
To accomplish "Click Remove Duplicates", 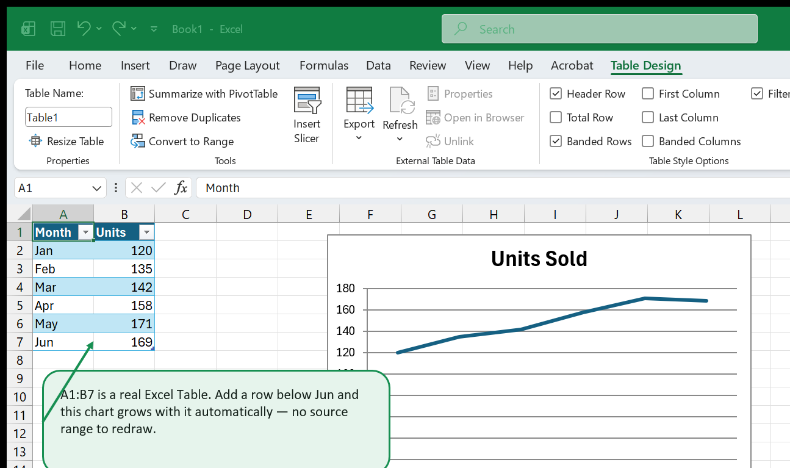I will pyautogui.click(x=186, y=118).
